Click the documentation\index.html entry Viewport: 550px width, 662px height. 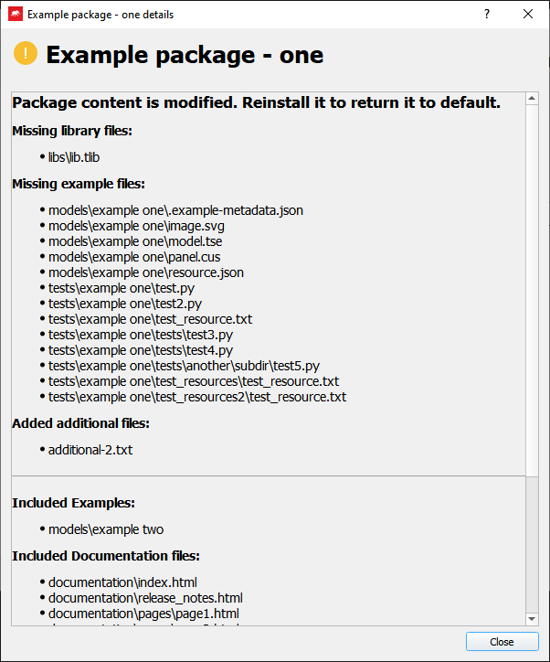click(x=122, y=582)
